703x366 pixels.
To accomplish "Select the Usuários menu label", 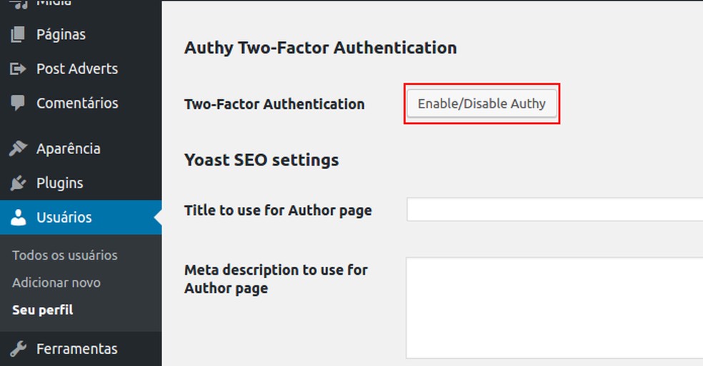I will (64, 218).
